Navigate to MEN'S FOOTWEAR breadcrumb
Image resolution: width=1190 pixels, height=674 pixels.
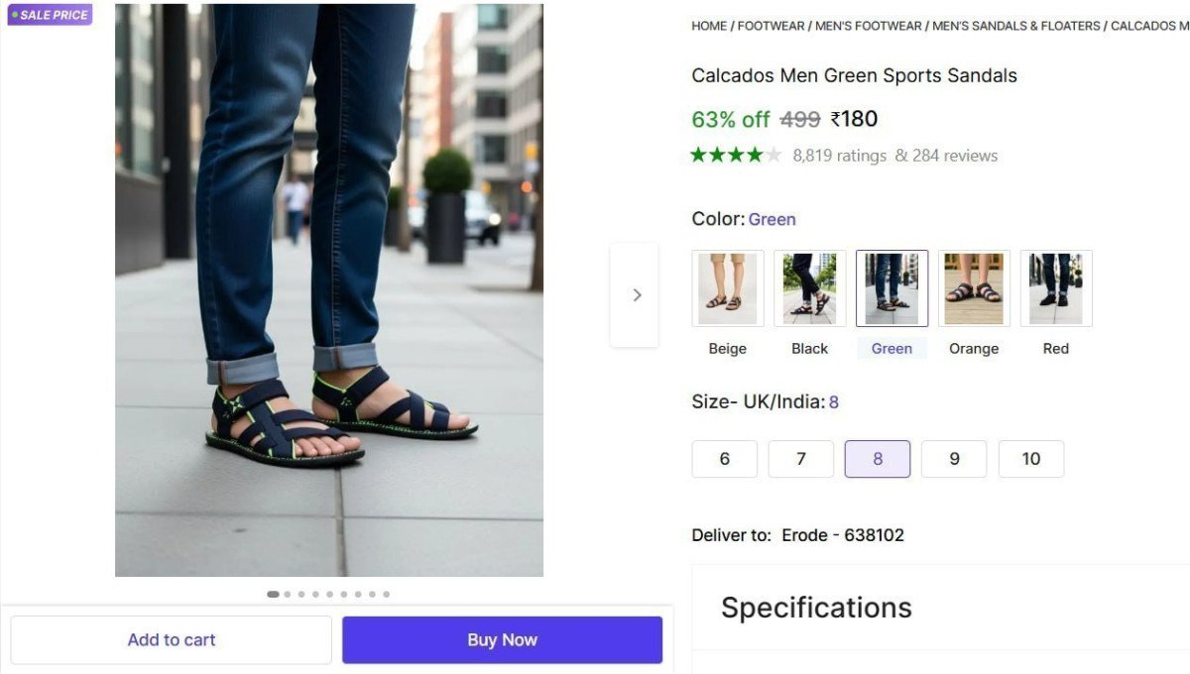868,26
